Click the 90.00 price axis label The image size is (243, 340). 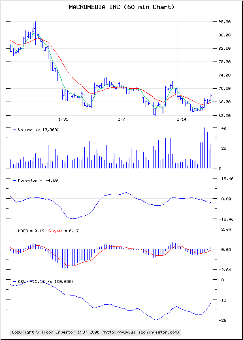[x=224, y=22]
